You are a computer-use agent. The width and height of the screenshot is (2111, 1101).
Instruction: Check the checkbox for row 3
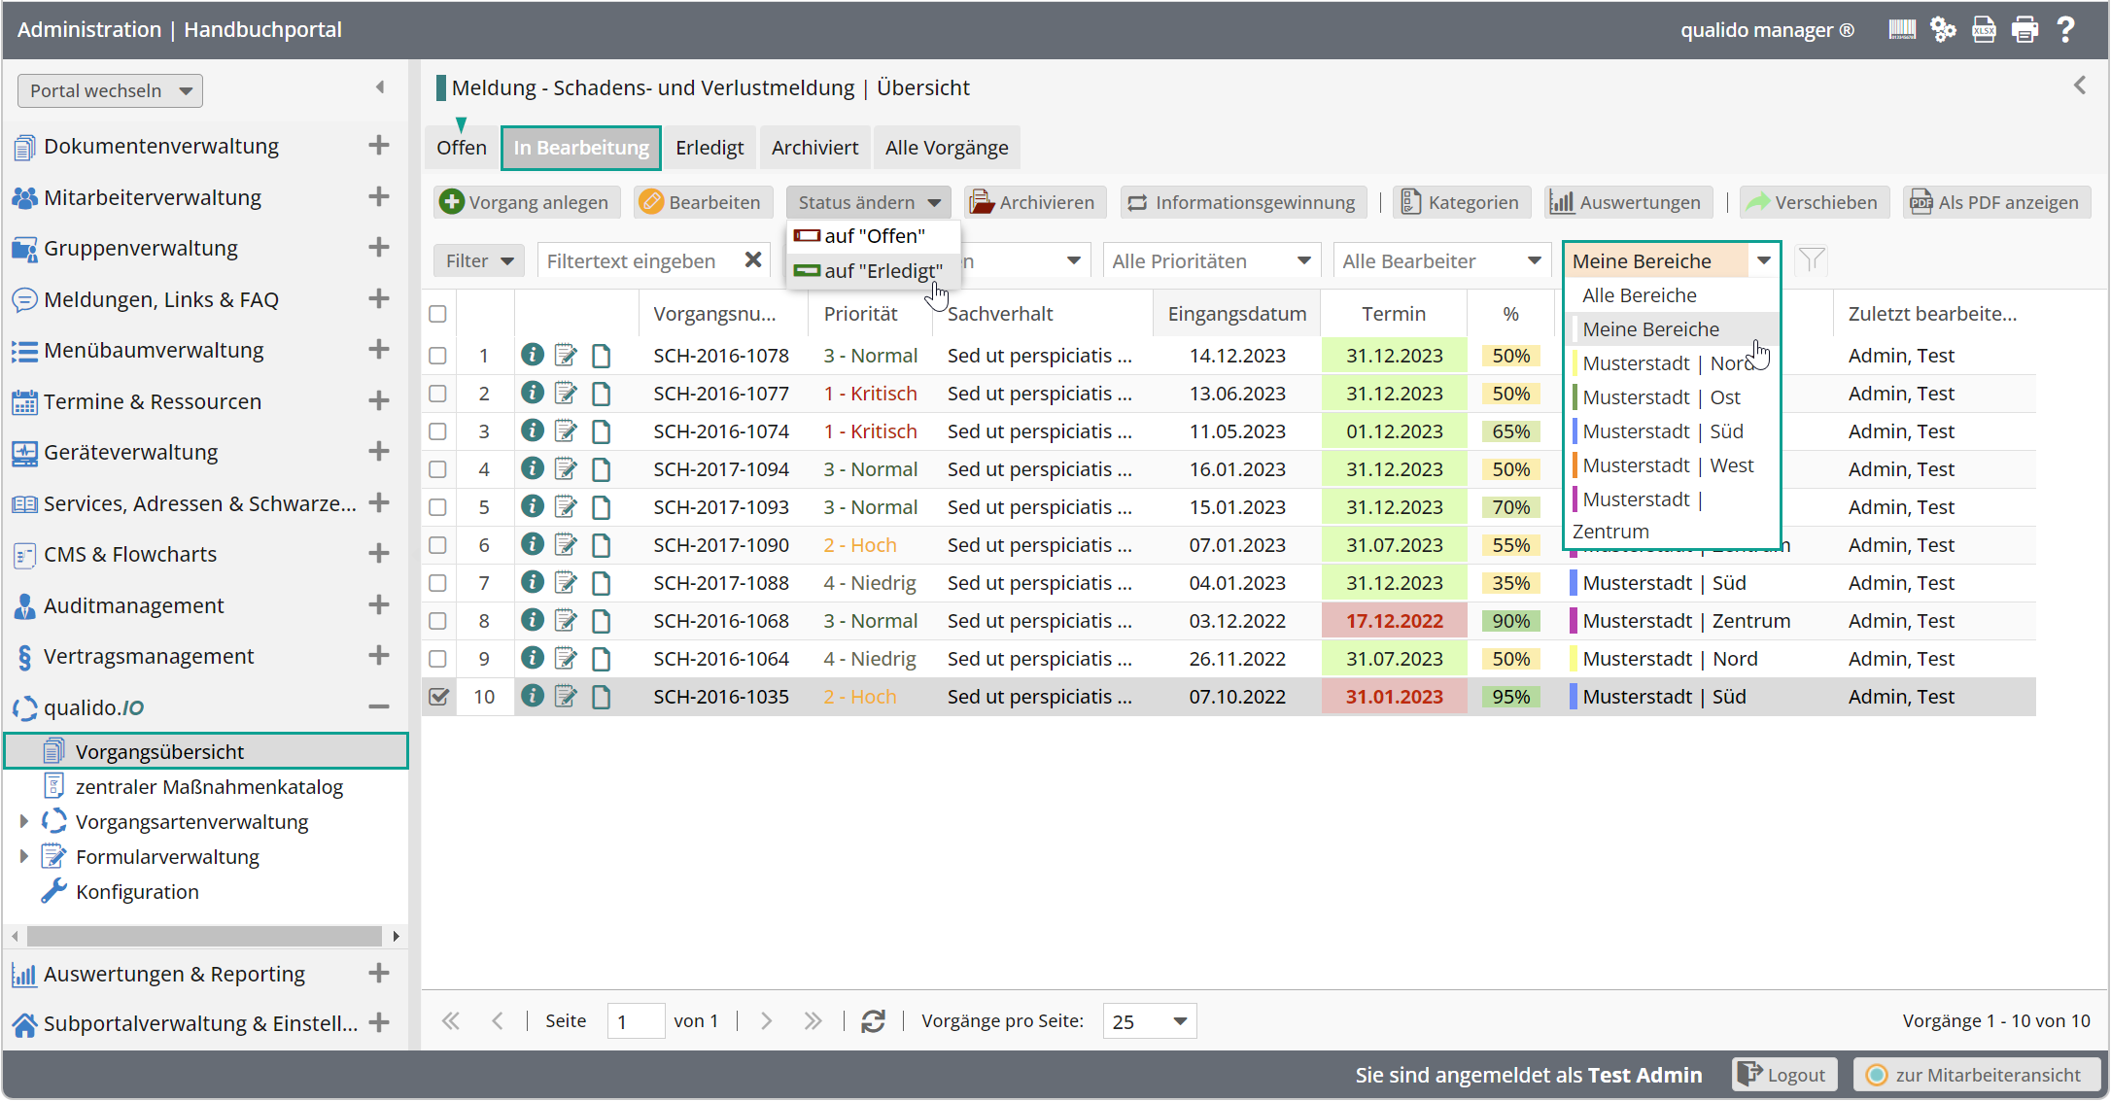438,431
